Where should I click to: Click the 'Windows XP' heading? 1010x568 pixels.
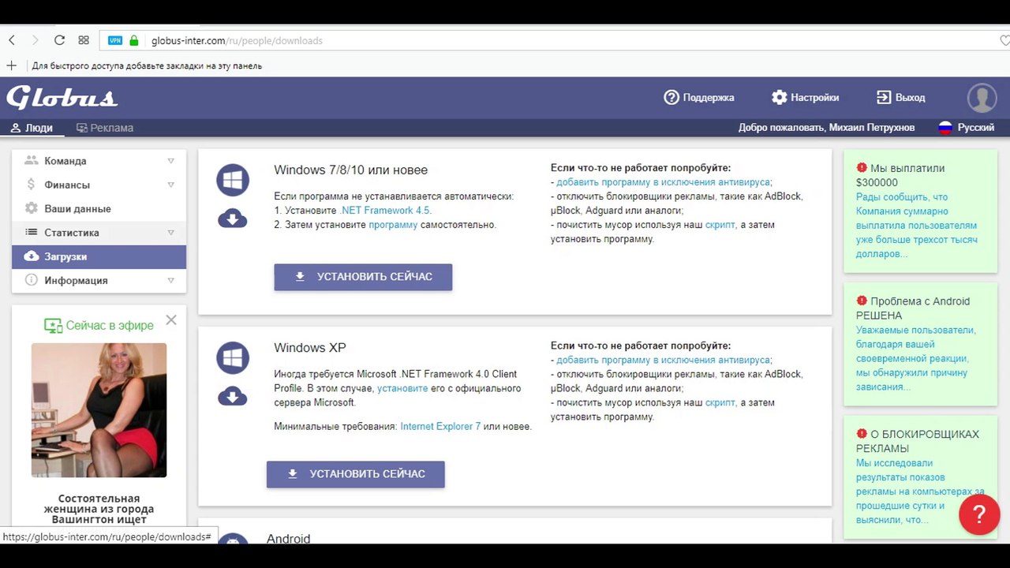(310, 348)
